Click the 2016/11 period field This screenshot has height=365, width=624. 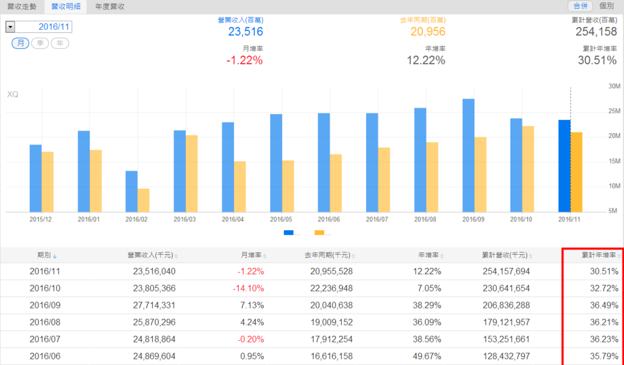[43, 27]
